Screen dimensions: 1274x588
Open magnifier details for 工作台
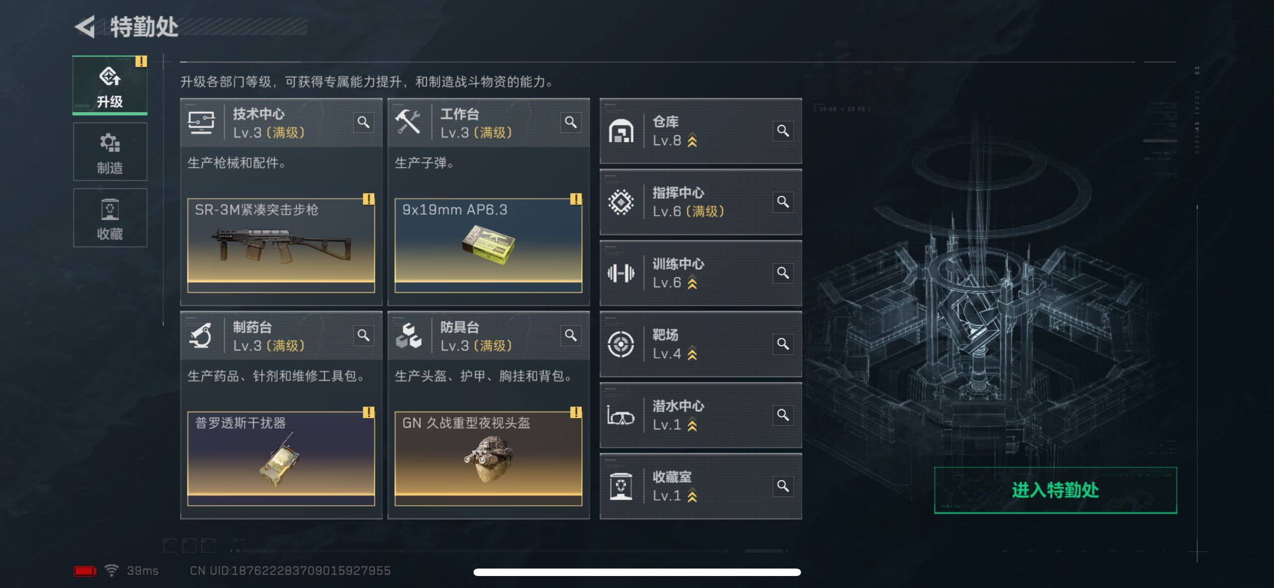click(571, 123)
